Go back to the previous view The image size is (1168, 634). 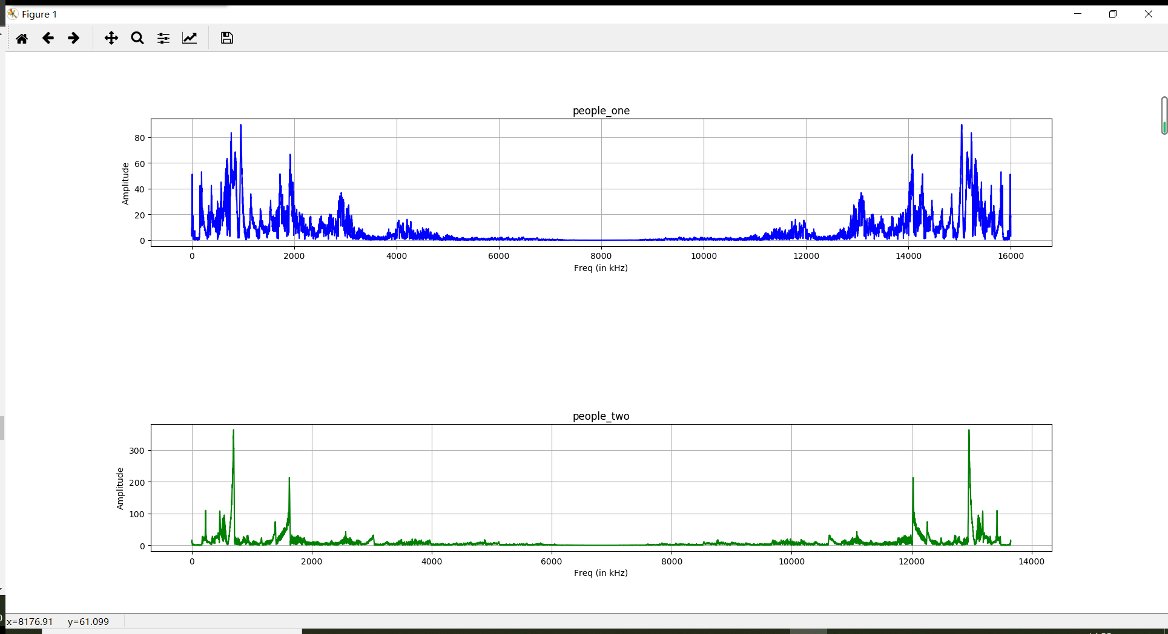pos(48,38)
